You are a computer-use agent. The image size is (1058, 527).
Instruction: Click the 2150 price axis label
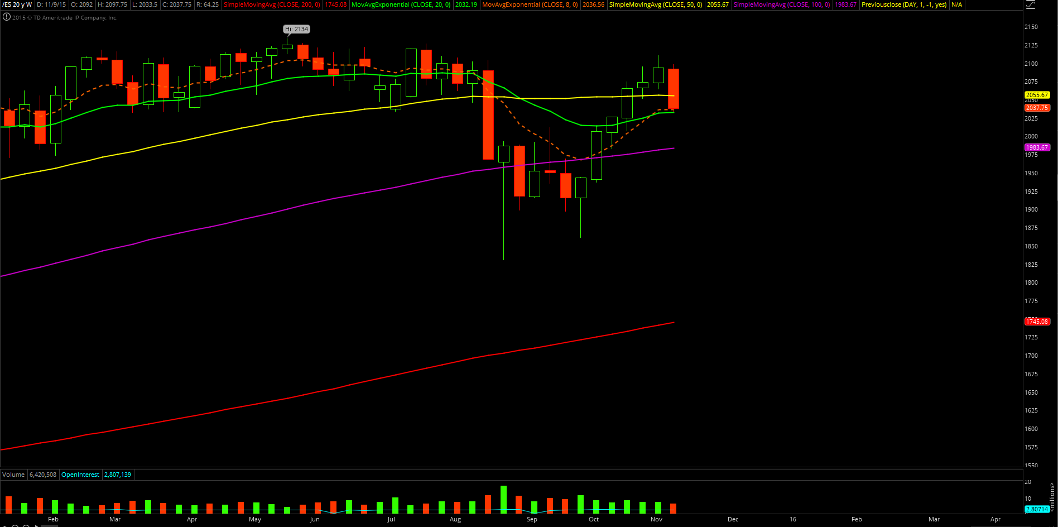point(1031,27)
